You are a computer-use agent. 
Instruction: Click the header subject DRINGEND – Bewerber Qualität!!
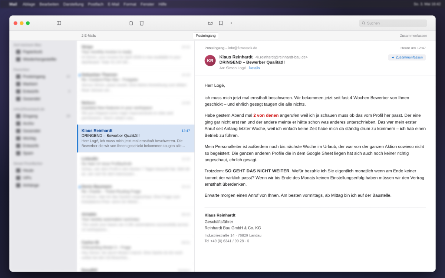point(252,62)
